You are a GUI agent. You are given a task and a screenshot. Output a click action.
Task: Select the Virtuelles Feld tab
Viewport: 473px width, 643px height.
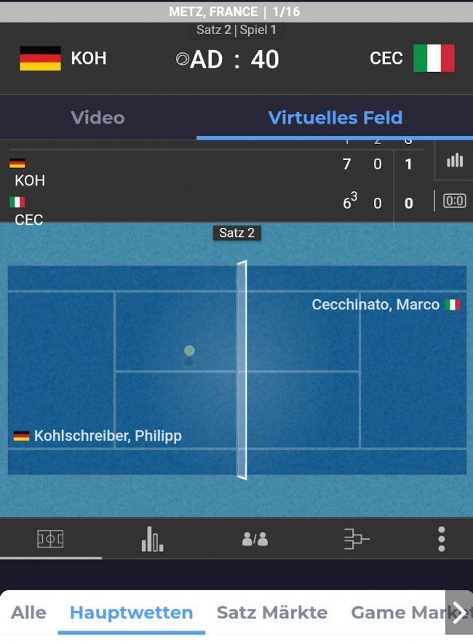pyautogui.click(x=335, y=118)
